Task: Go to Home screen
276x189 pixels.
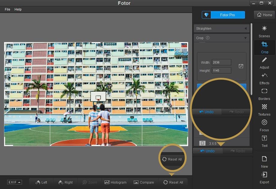Action: 265,15
